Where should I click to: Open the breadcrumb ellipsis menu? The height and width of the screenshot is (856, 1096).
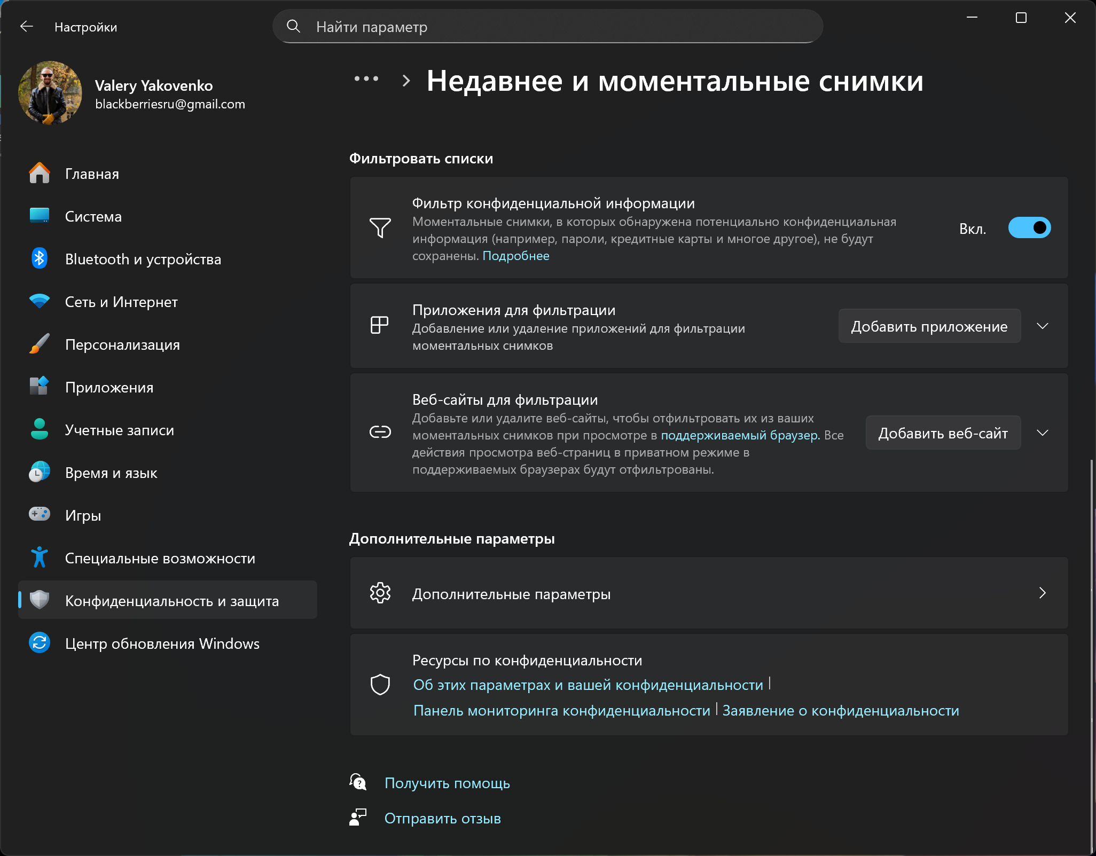click(366, 79)
